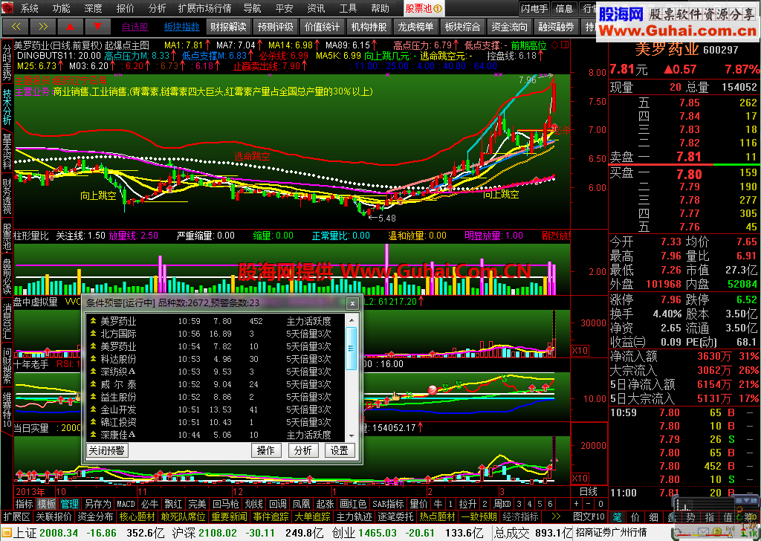Image resolution: width=761 pixels, height=541 pixels.
Task: Click the alert list scroll-up arrow
Action: pos(352,321)
